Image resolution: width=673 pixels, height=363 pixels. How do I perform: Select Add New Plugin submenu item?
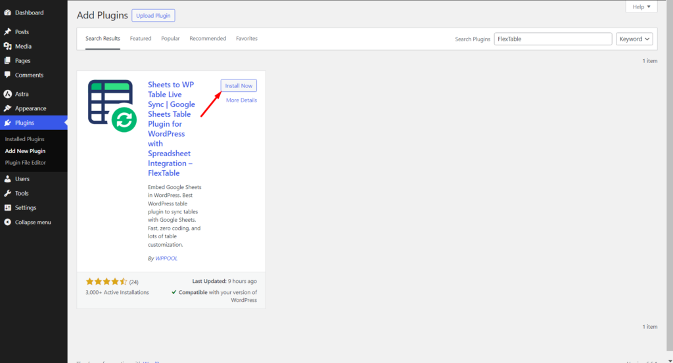25,151
